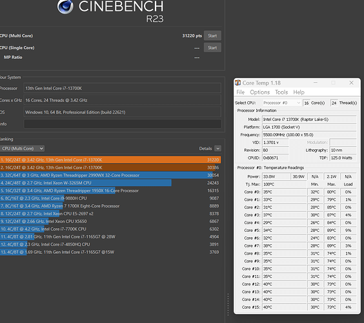
Task: Select the Core i7-7700K ranking row
Action: (110, 229)
